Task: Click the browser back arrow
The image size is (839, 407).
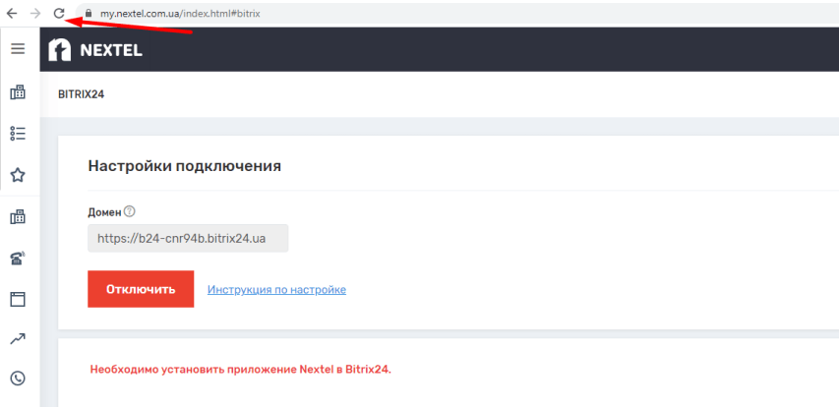Action: (12, 14)
